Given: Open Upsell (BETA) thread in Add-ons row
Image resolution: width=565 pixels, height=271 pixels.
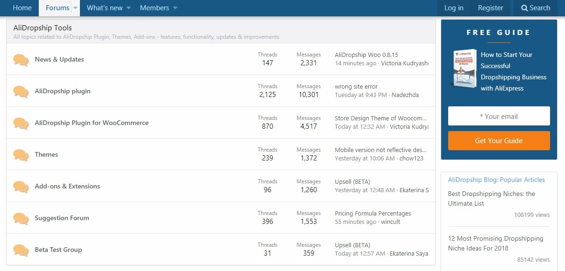Looking at the screenshot, I should (x=352, y=182).
